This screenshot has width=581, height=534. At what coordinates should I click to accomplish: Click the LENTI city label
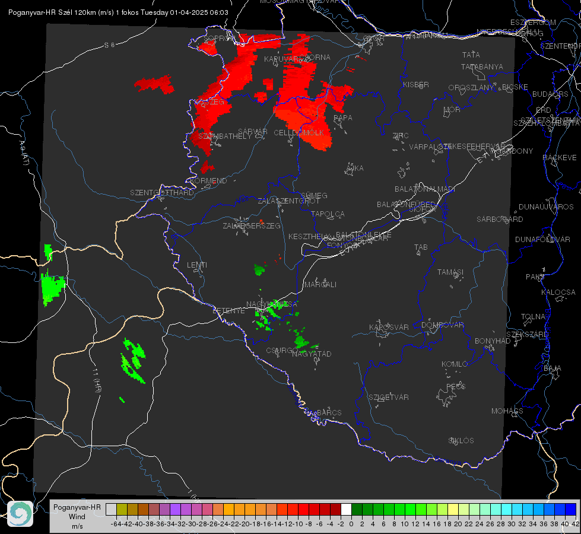tap(197, 265)
